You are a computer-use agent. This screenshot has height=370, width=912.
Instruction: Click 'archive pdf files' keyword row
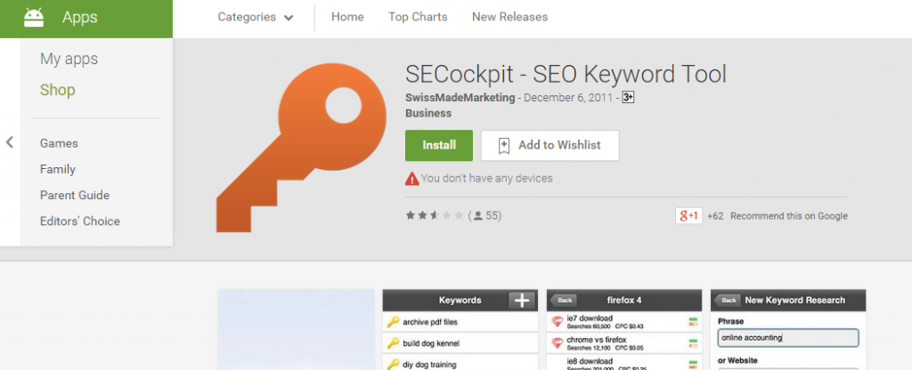coord(460,322)
